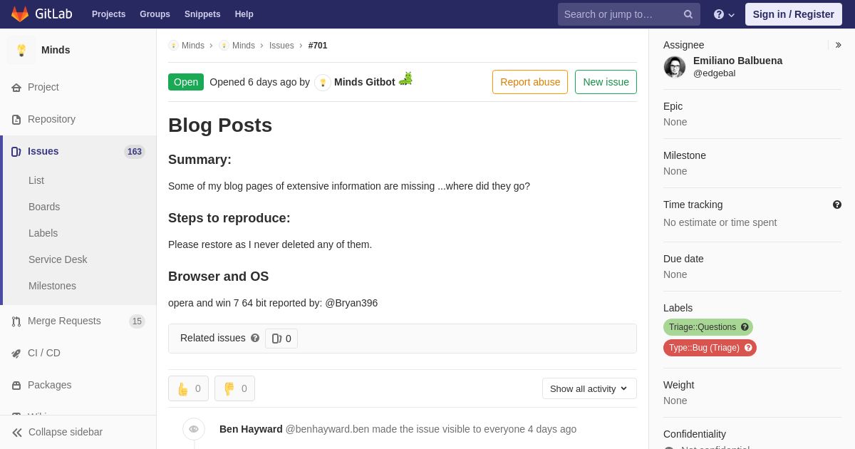Click the search magnifier icon
The image size is (855, 449).
[x=688, y=14]
